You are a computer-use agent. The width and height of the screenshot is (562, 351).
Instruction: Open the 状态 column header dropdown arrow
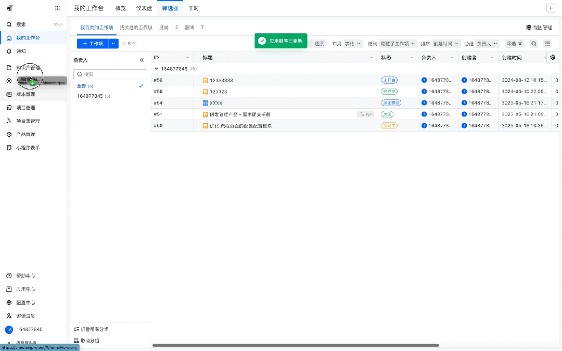(x=412, y=58)
